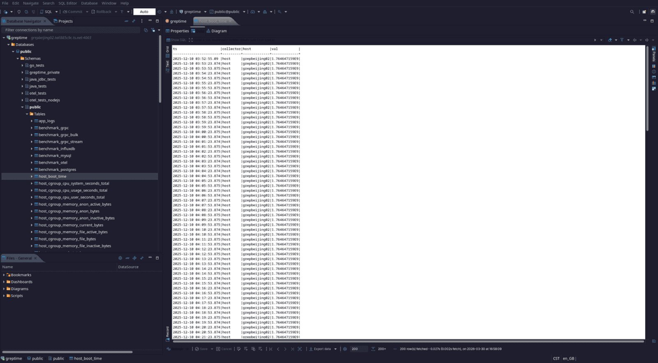Click the Save button in results toolbar
This screenshot has width=658, height=363.
pos(202,349)
